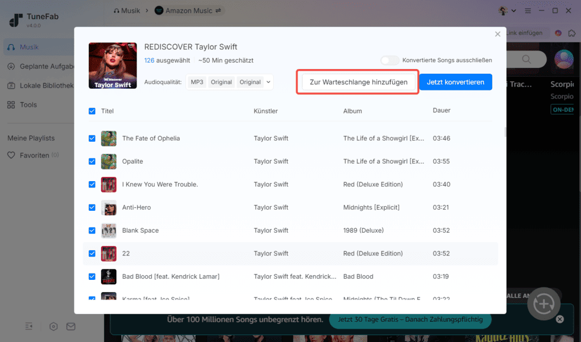Open Lokale Bibliothek in sidebar
This screenshot has width=581, height=342.
(41, 85)
